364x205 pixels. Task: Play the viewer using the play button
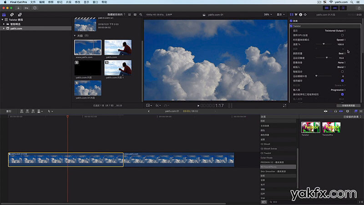click(198, 106)
